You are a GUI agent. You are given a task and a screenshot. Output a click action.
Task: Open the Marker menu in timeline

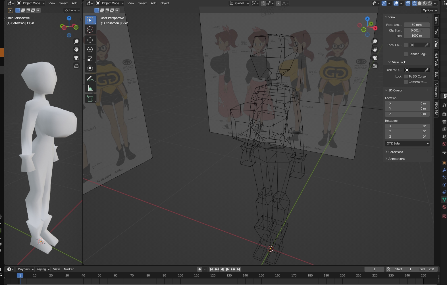[x=69, y=269]
